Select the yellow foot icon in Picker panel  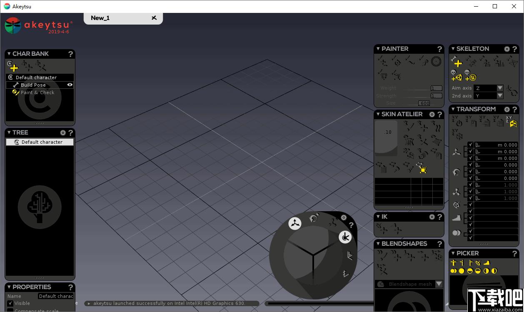click(x=487, y=263)
